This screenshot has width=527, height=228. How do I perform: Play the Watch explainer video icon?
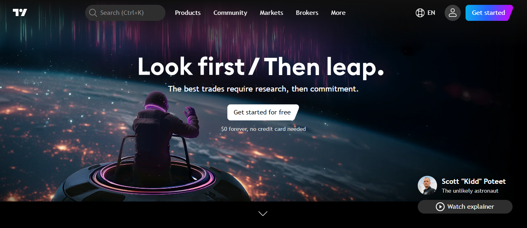440,207
